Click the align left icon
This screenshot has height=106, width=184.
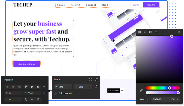7,87
